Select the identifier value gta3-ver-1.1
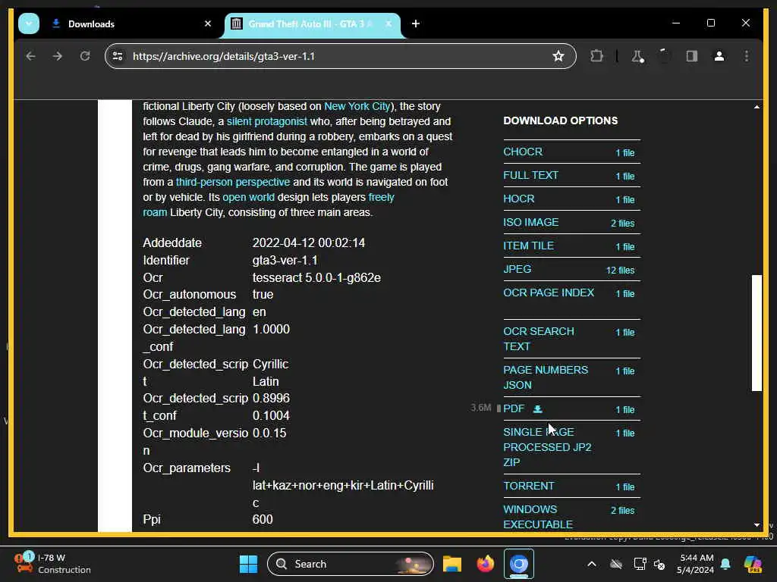 click(285, 261)
